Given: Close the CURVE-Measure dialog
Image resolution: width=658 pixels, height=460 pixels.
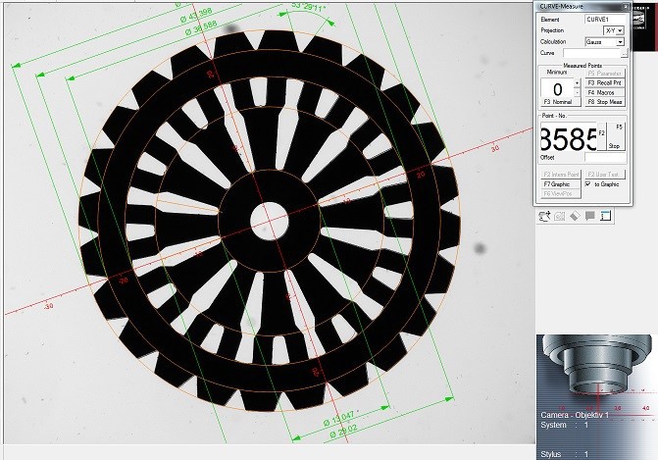Looking at the screenshot, I should 626,7.
